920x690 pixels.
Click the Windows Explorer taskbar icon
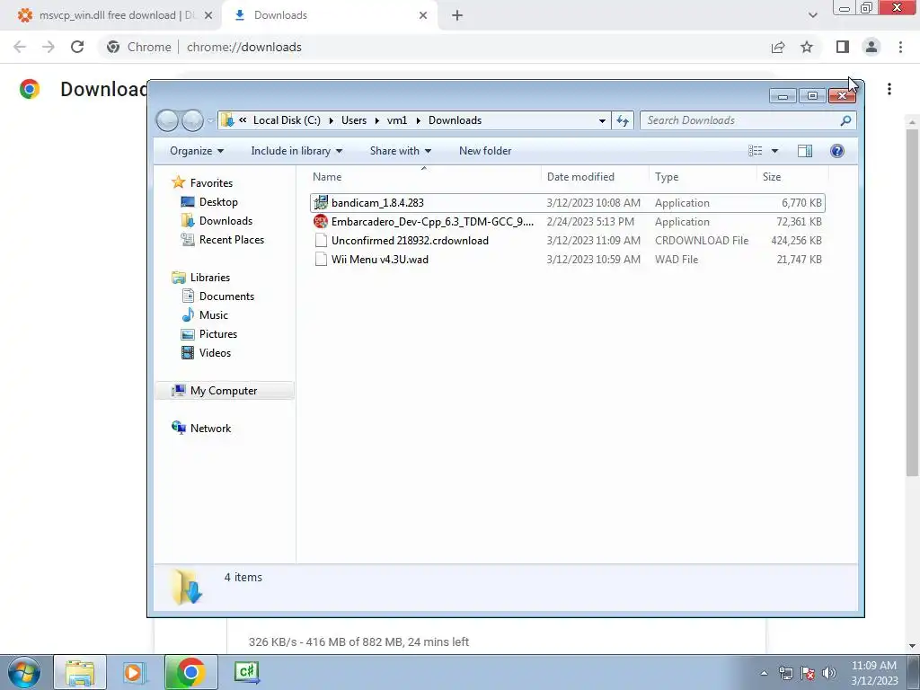pyautogui.click(x=80, y=672)
